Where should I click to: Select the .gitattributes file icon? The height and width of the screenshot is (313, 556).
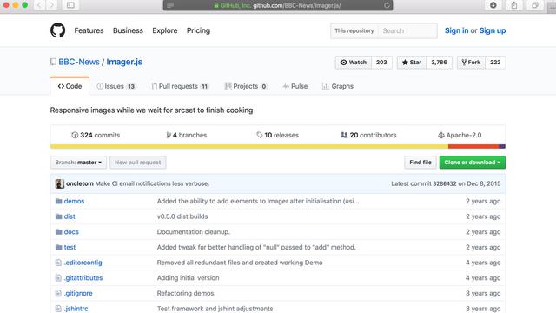[58, 278]
